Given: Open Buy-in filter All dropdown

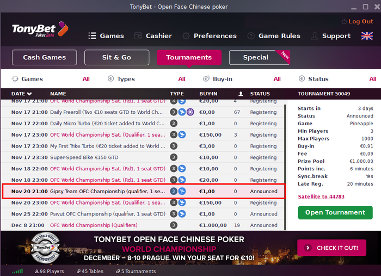Looking at the screenshot, I should pyautogui.click(x=277, y=79).
